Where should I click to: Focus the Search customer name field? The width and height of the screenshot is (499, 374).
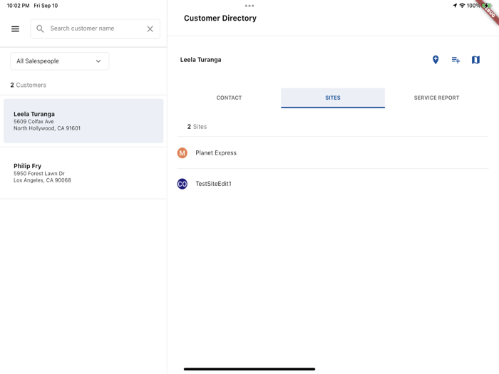(x=93, y=29)
